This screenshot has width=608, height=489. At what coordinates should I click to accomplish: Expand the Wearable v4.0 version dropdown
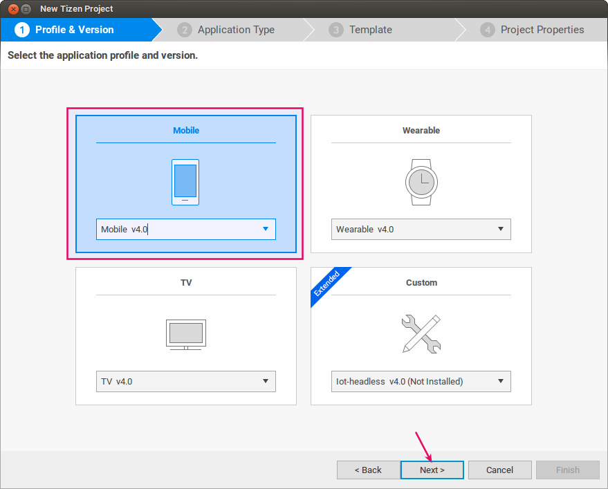click(x=421, y=229)
